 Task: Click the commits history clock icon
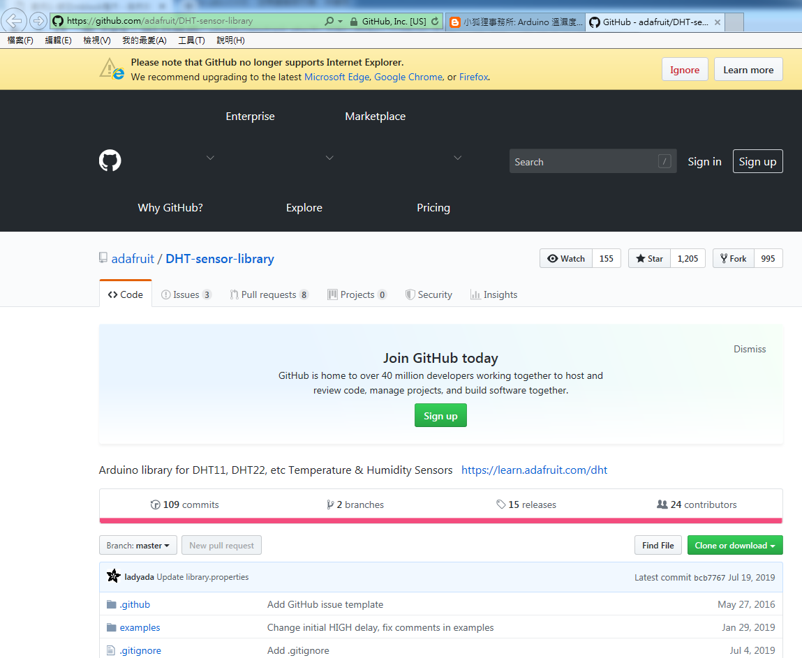(x=155, y=504)
